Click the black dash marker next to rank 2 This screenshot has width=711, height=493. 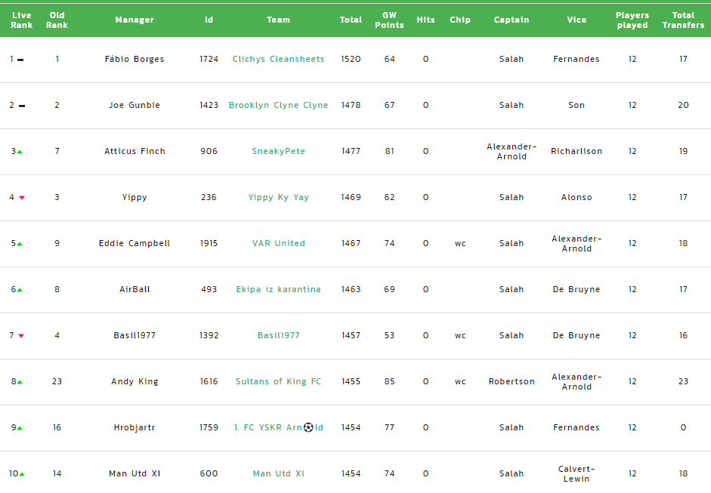22,106
